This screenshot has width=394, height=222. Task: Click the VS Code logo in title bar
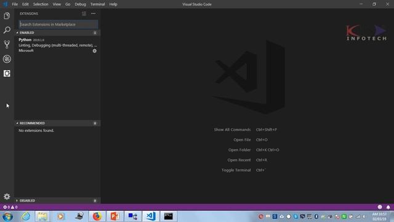tap(6, 4)
